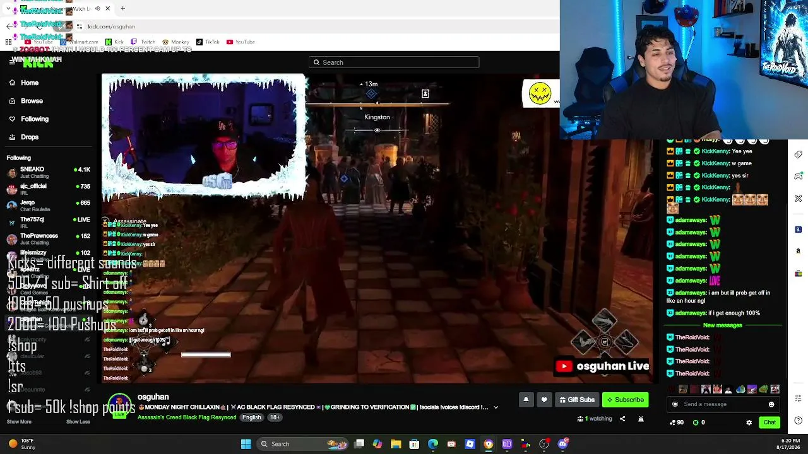This screenshot has width=808, height=454.
Task: Open Assassin's Creed Black Flag Resynced category
Action: click(187, 417)
